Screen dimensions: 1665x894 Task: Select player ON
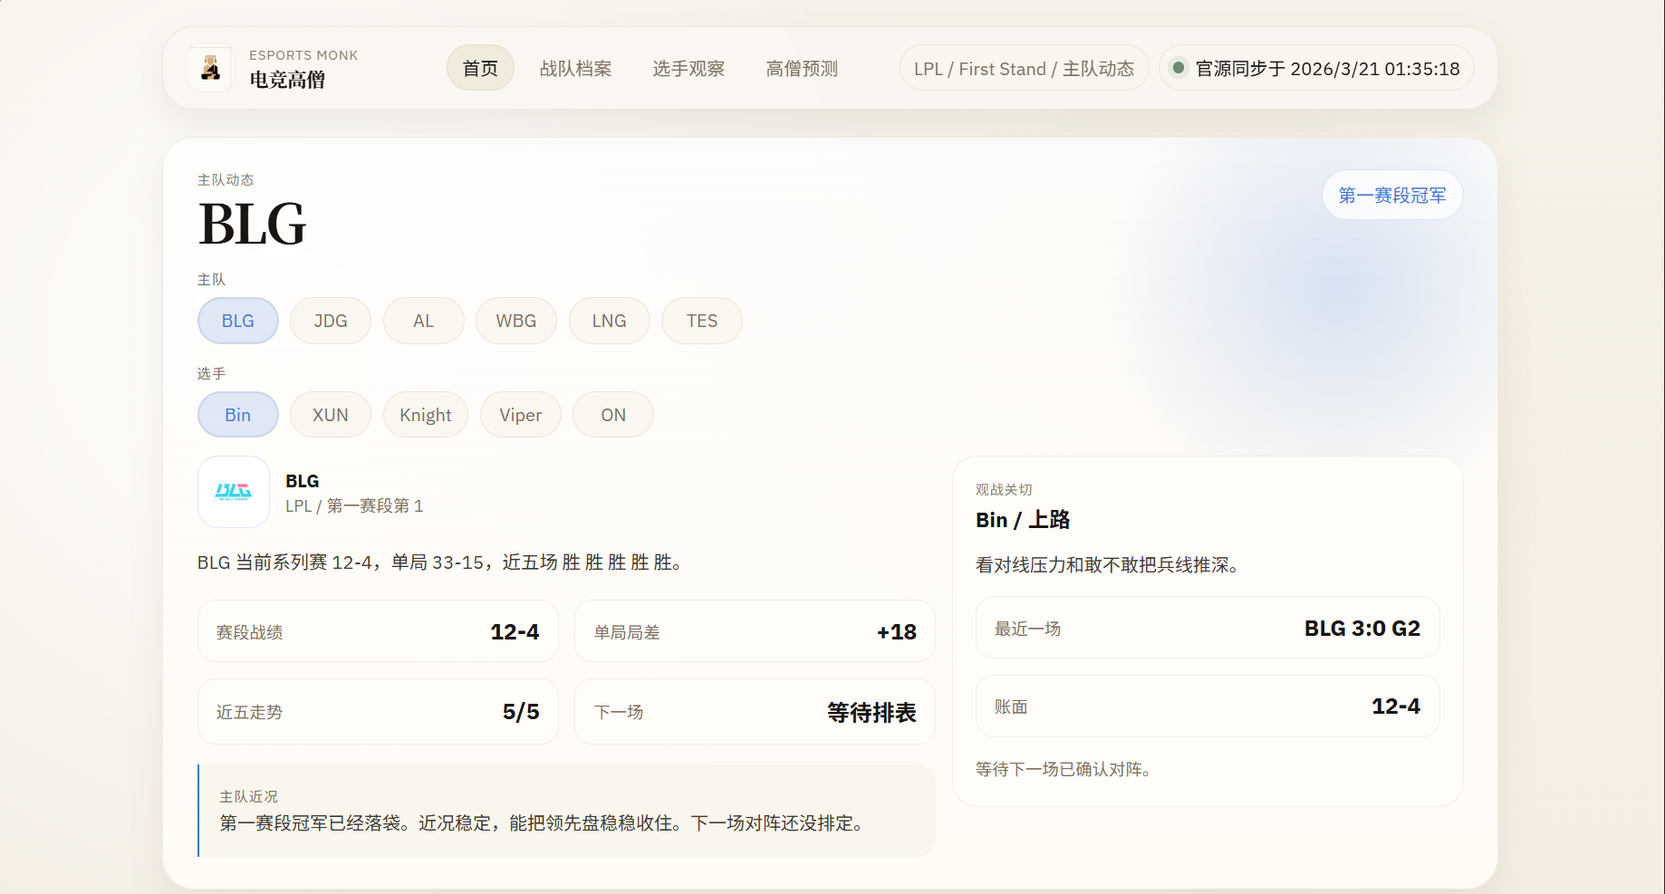[x=612, y=414]
